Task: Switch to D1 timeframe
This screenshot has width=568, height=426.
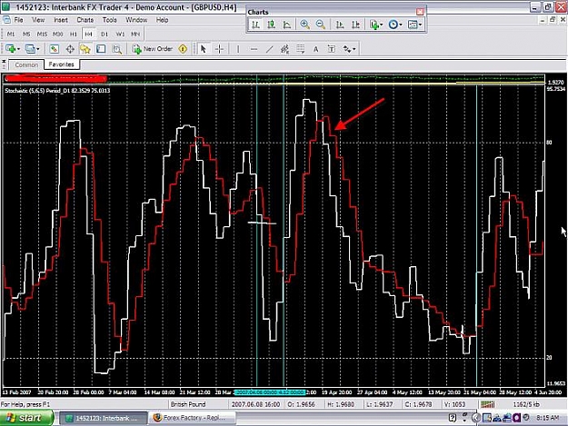Action: [105, 34]
